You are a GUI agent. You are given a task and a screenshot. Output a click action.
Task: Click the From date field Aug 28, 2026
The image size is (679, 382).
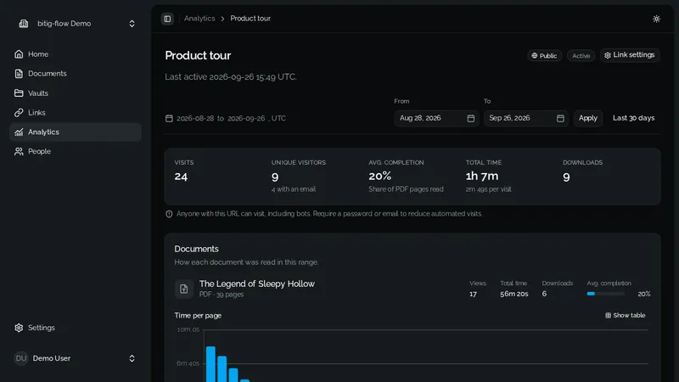pyautogui.click(x=436, y=118)
